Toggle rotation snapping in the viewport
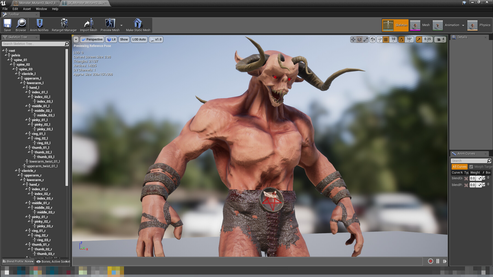This screenshot has width=493, height=277. [x=402, y=39]
